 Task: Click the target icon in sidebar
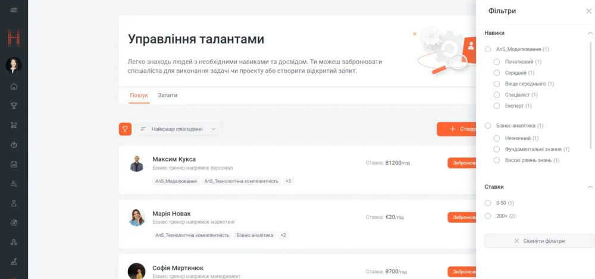(x=14, y=222)
